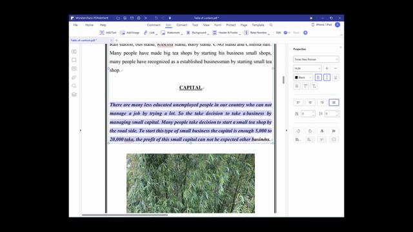This screenshot has height=232, width=413.
Task: Justify text alignment
Action: [334, 102]
